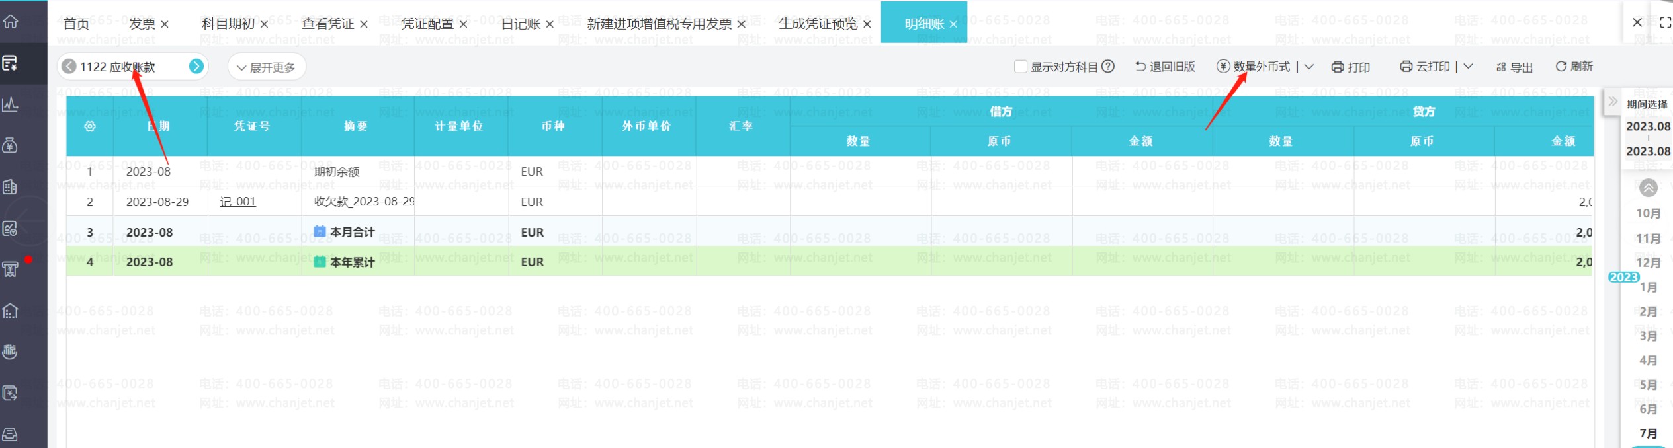Open the tax sidebar icon

10,352
